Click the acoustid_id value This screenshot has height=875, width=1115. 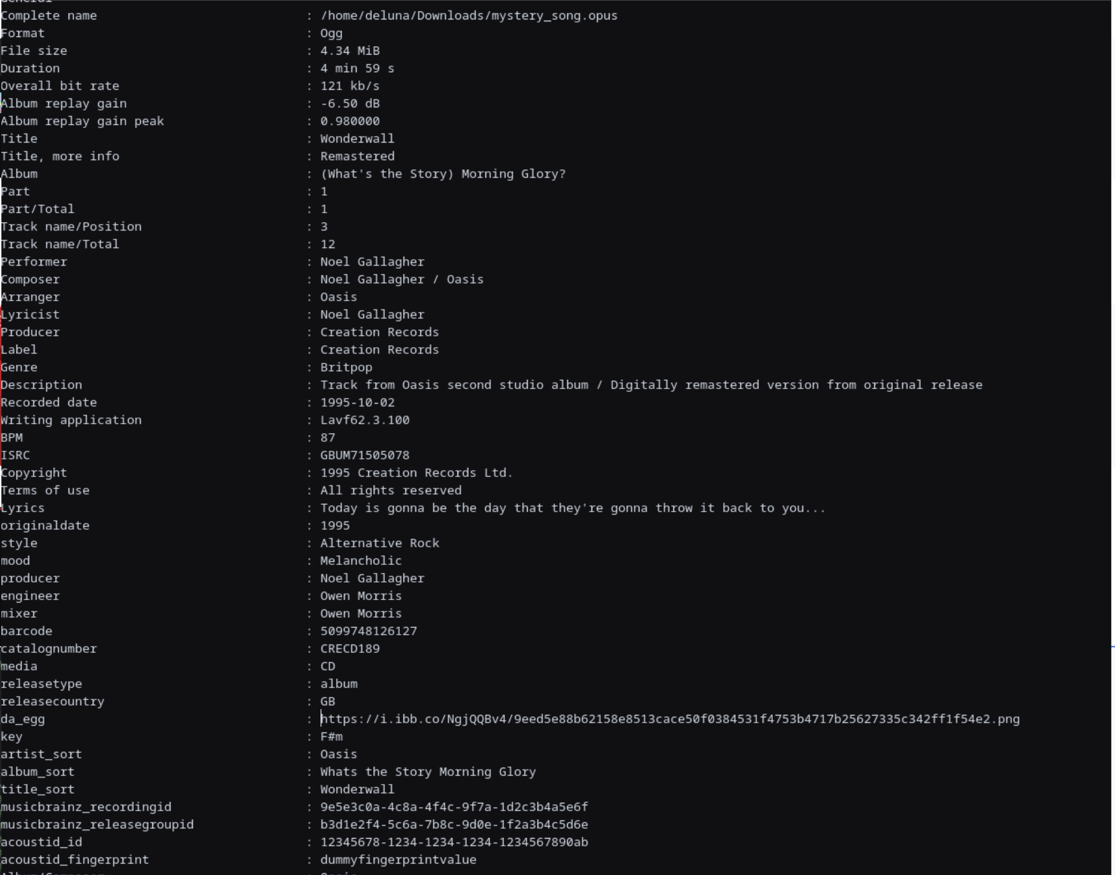[x=454, y=842]
